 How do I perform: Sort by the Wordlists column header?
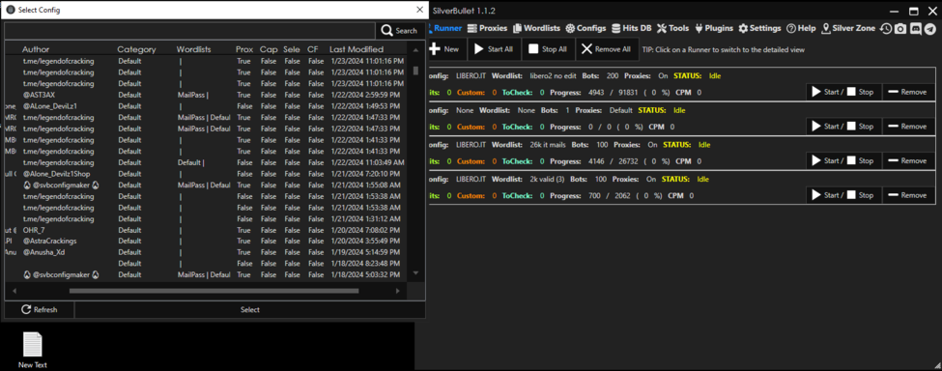tap(193, 49)
